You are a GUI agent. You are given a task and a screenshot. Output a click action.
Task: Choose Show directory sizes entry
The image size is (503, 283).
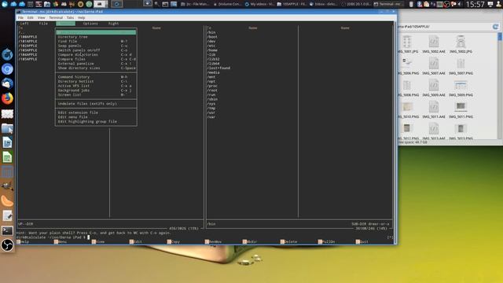[x=96, y=68]
